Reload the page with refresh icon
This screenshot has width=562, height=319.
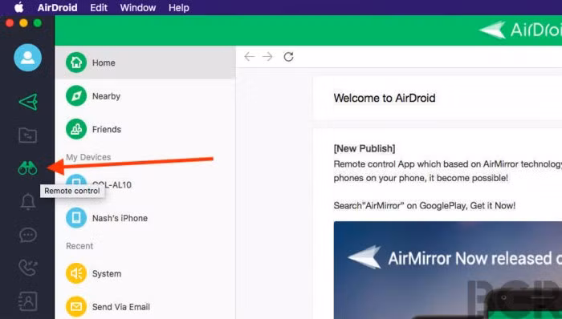point(288,56)
